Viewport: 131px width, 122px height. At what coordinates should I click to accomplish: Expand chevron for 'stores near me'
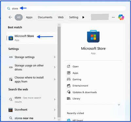coord(55,118)
